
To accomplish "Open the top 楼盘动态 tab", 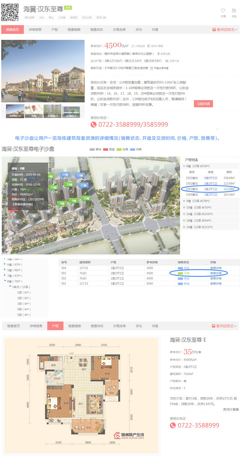I will 97,30.
